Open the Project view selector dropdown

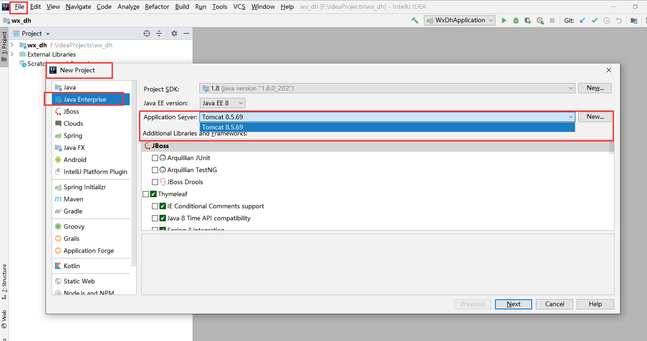tap(32, 33)
